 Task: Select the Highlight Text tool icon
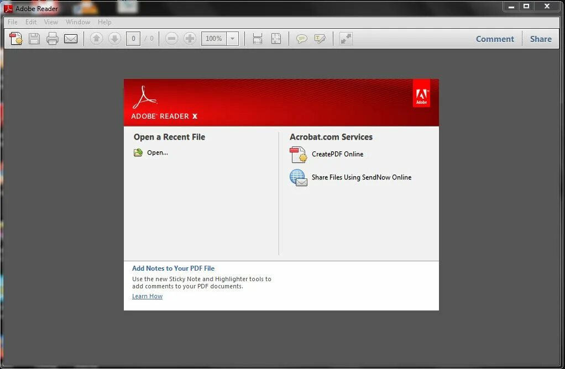point(320,39)
